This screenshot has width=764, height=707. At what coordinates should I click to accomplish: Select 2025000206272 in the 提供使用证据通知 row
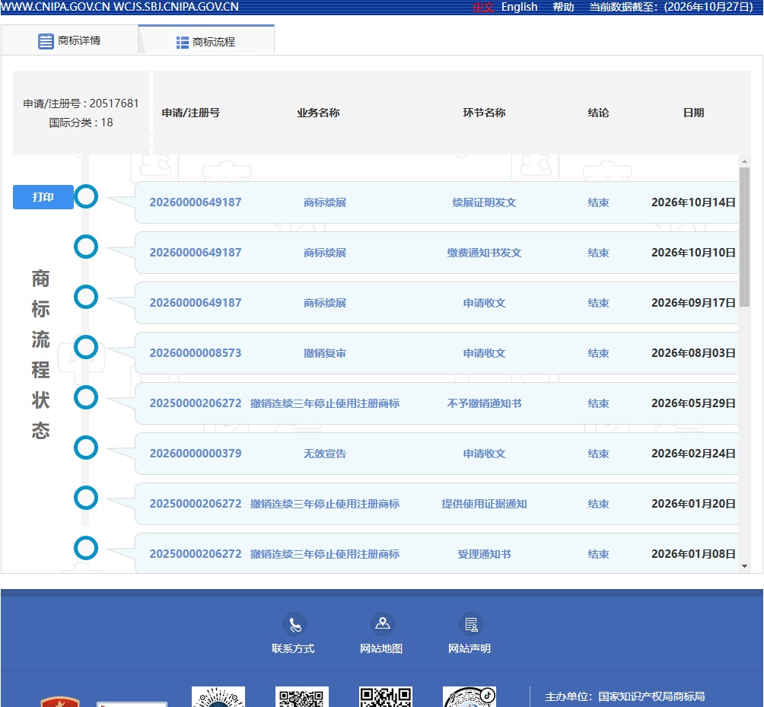(x=196, y=503)
